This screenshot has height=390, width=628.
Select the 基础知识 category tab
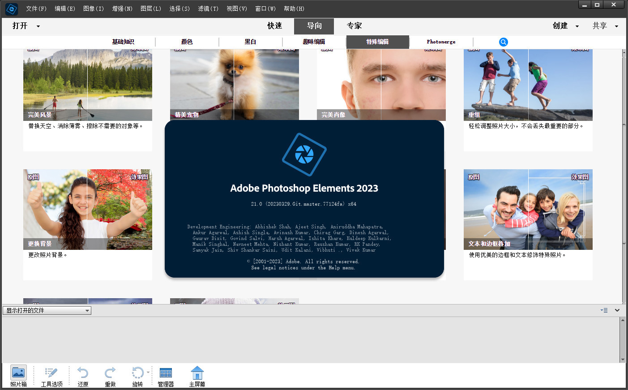tap(123, 42)
